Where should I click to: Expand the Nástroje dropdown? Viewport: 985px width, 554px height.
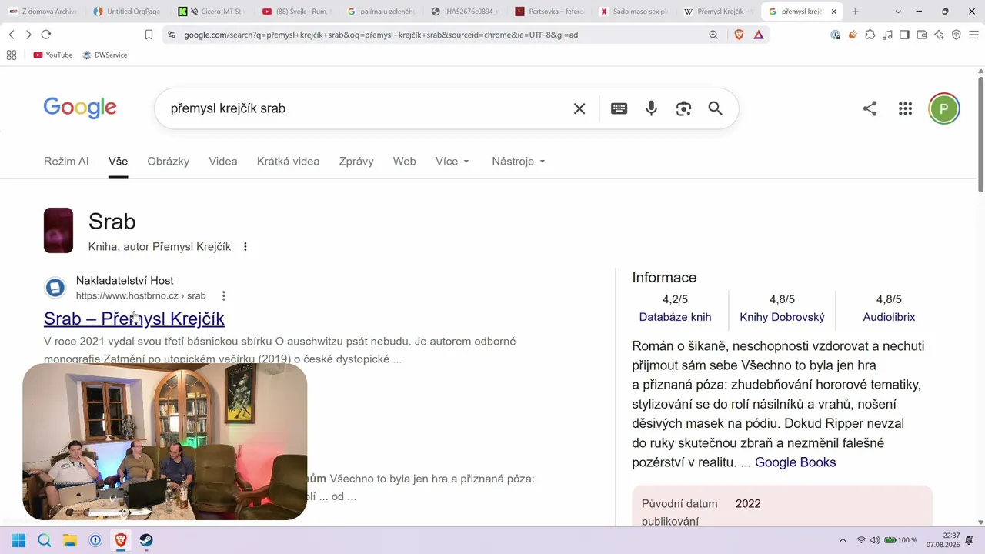pyautogui.click(x=519, y=162)
